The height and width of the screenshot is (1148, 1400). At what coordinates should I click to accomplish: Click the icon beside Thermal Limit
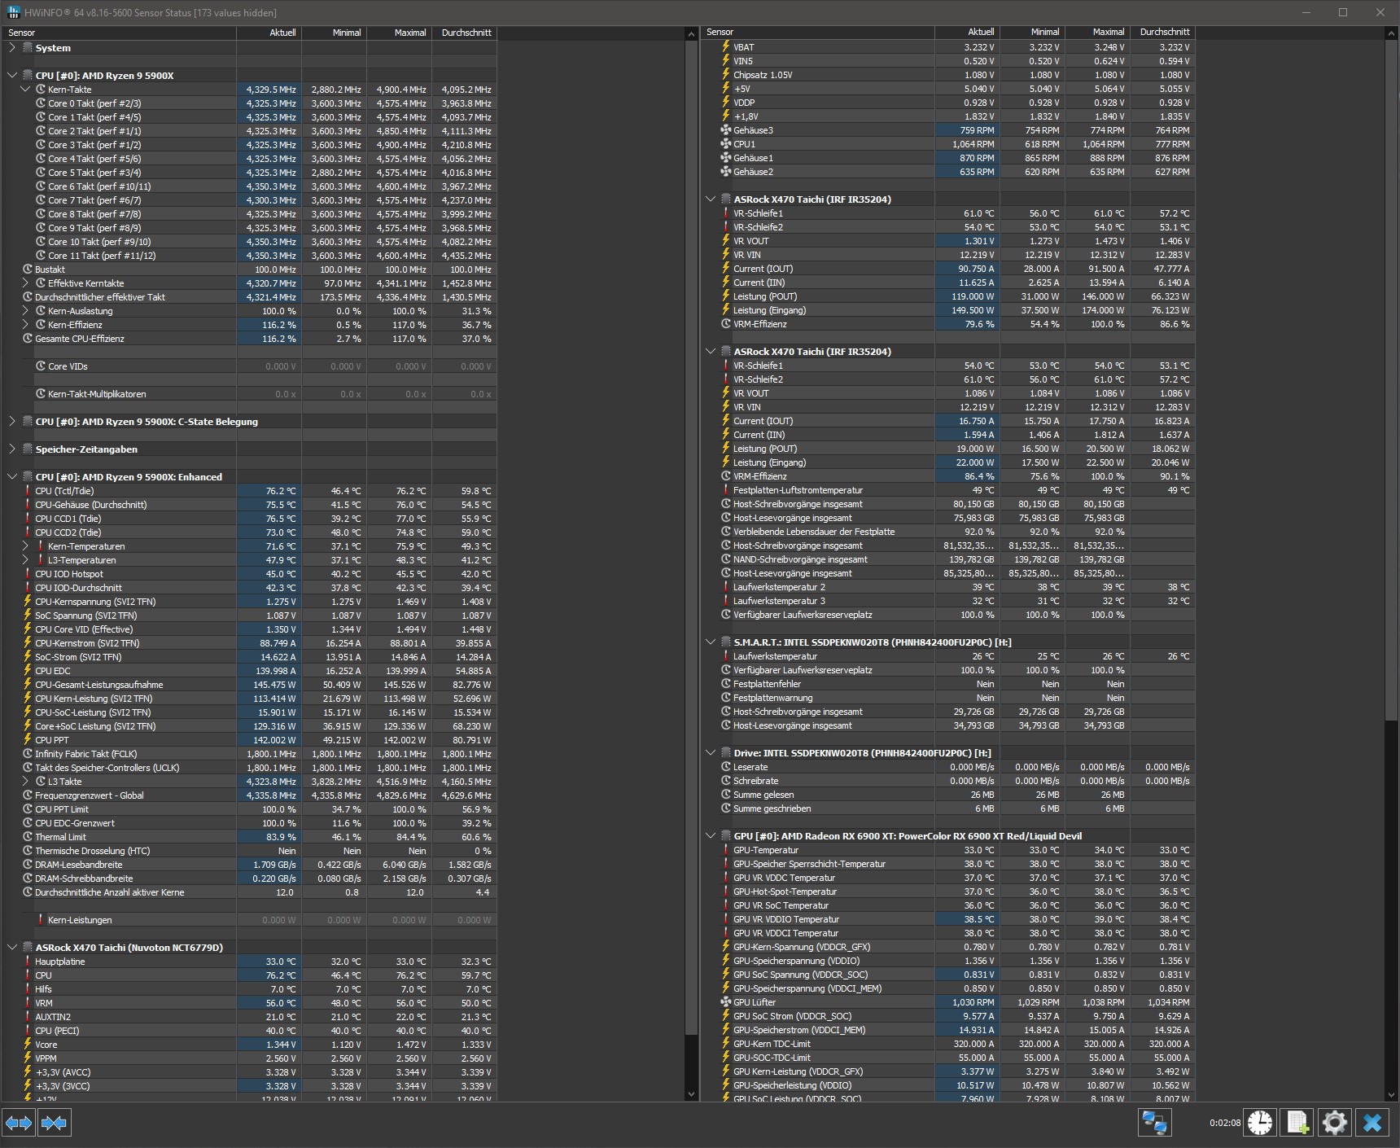(x=28, y=837)
